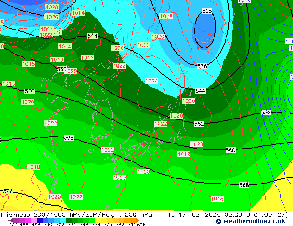This screenshot has height=226, width=293.
Task: Click legend value 558
Action: 96,225
